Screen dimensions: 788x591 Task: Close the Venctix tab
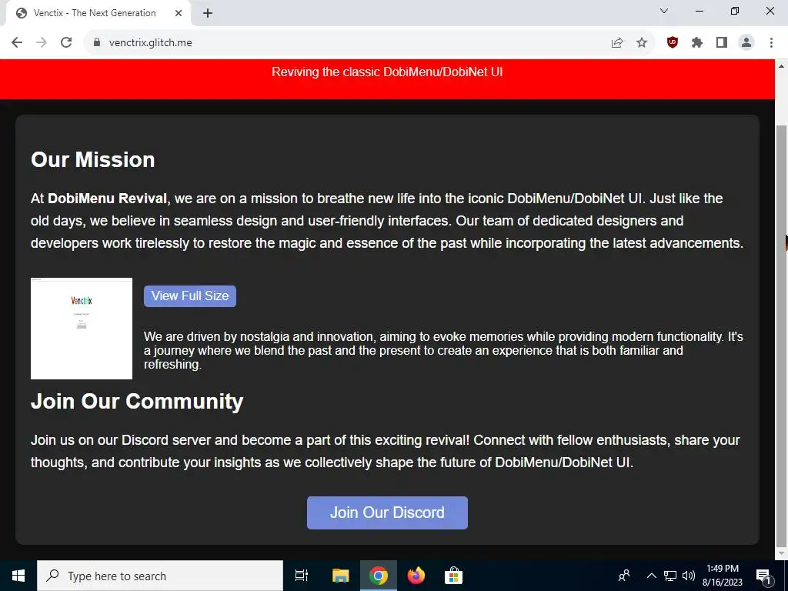pyautogui.click(x=179, y=13)
